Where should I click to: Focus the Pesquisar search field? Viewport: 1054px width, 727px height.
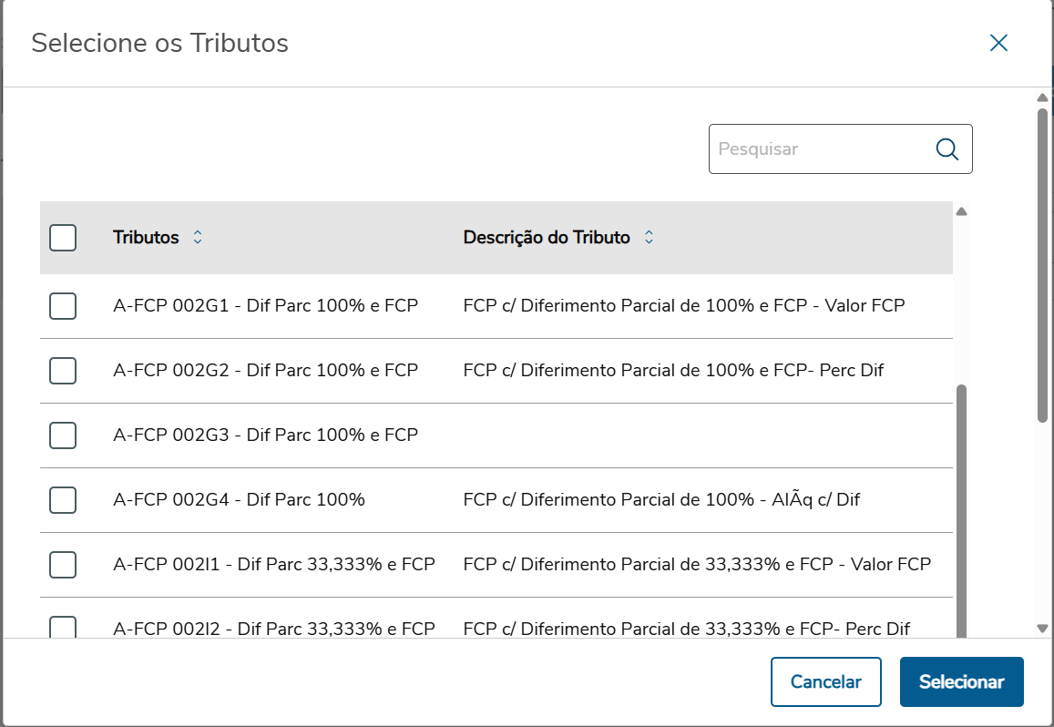(820, 149)
